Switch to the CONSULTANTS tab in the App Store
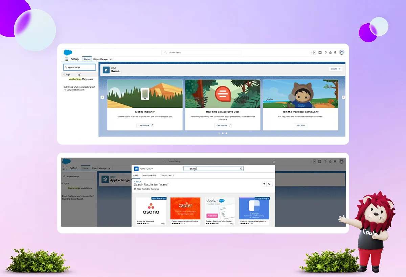406x277 pixels. coord(167,176)
